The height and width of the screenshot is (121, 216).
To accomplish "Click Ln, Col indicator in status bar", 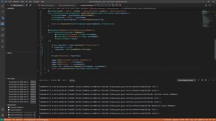I will 168,120.
